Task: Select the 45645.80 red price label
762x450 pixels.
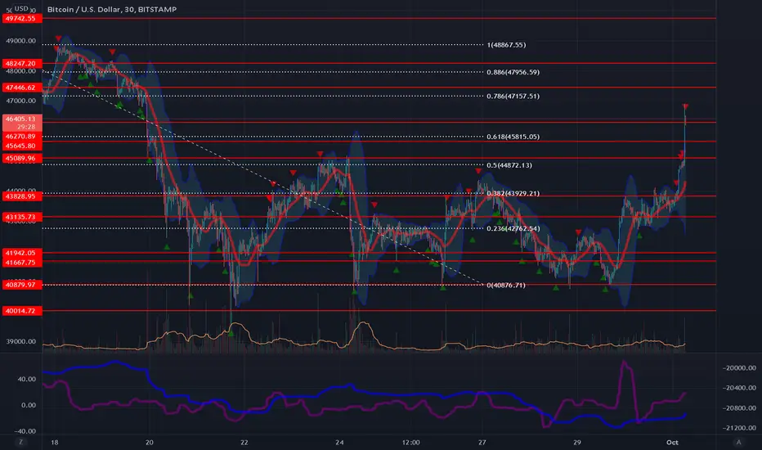Action: [x=22, y=146]
